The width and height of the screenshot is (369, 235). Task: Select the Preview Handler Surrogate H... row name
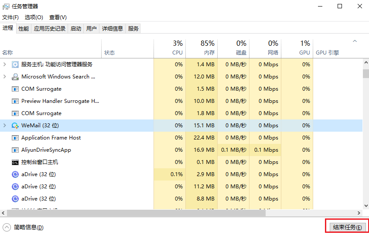point(60,101)
